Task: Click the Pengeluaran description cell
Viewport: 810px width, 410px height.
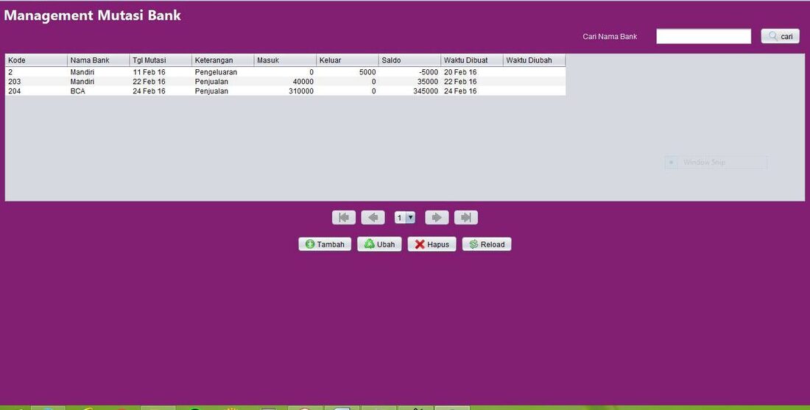Action: point(223,72)
